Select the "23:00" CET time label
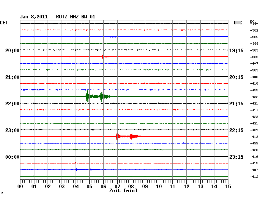This screenshot has height=197, width=260. pyautogui.click(x=12, y=130)
